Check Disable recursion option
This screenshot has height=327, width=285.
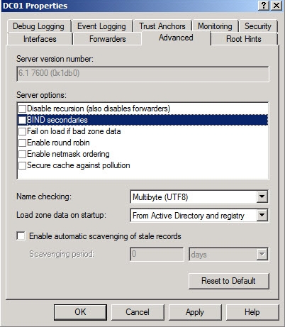point(22,109)
